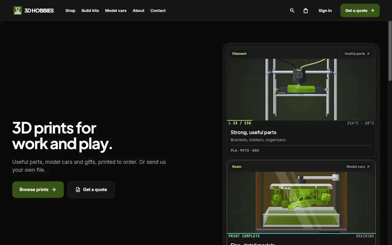The height and width of the screenshot is (245, 392).
Task: Click the Browse prints button
Action: point(38,190)
